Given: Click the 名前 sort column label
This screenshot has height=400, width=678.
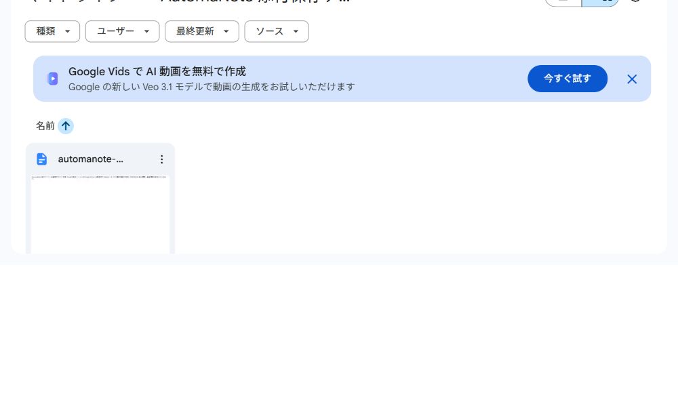Looking at the screenshot, I should pos(45,126).
